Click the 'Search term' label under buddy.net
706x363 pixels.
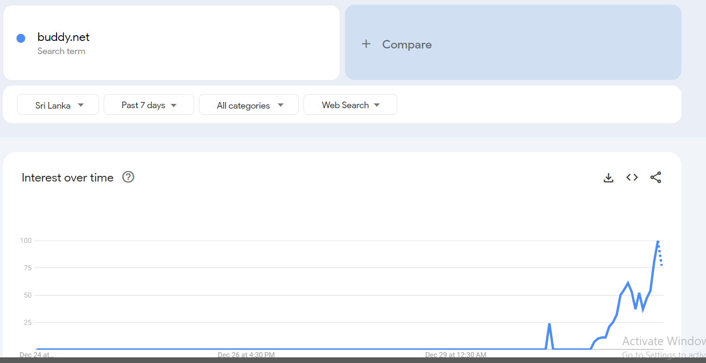pyautogui.click(x=61, y=51)
